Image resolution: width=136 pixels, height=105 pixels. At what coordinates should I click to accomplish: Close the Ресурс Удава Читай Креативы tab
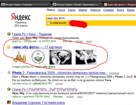coord(100,4)
